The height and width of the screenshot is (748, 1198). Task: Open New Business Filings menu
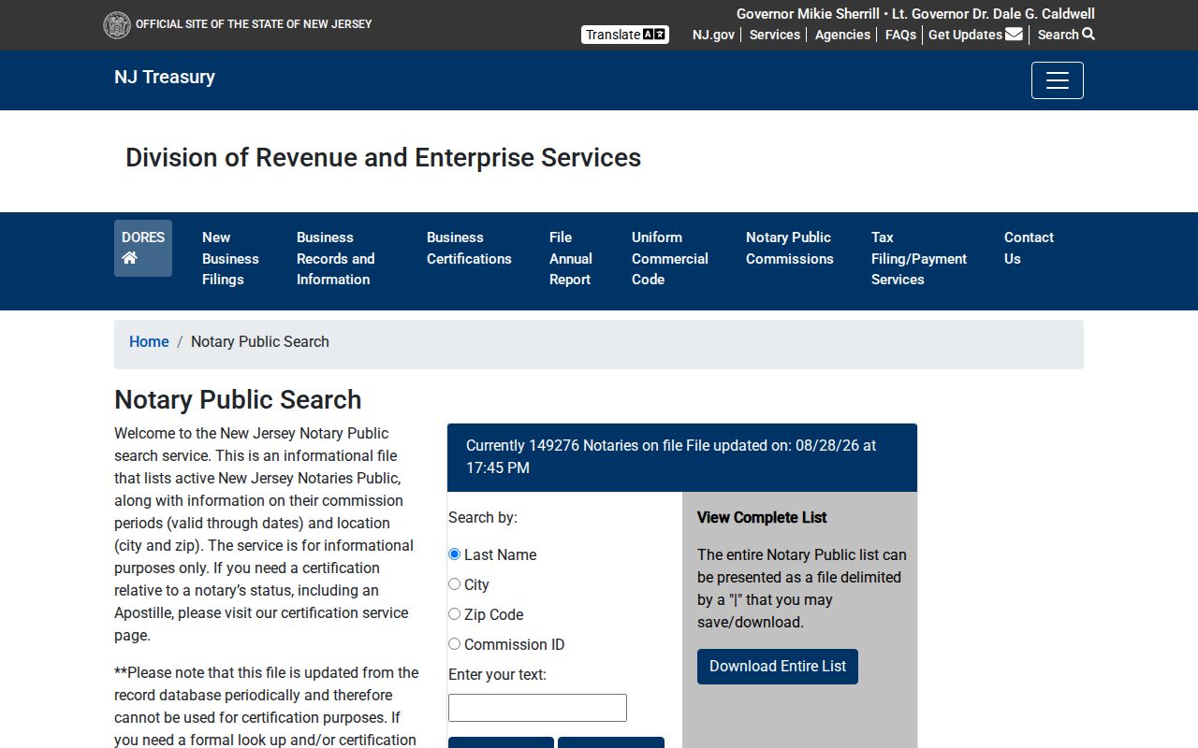coord(230,258)
